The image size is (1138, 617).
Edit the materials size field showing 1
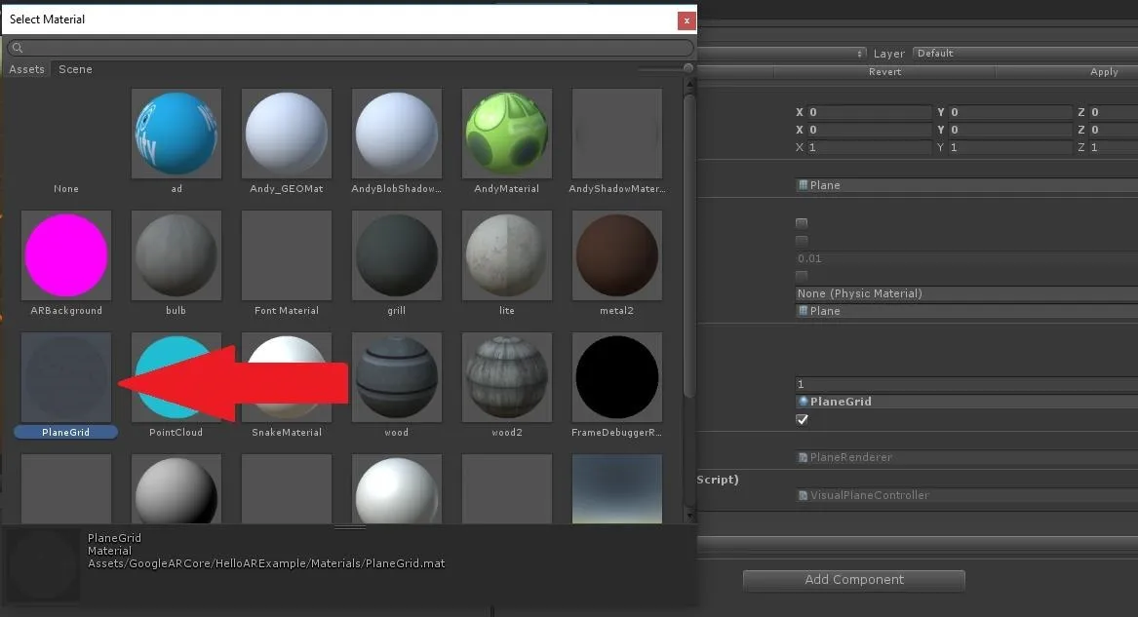[966, 384]
